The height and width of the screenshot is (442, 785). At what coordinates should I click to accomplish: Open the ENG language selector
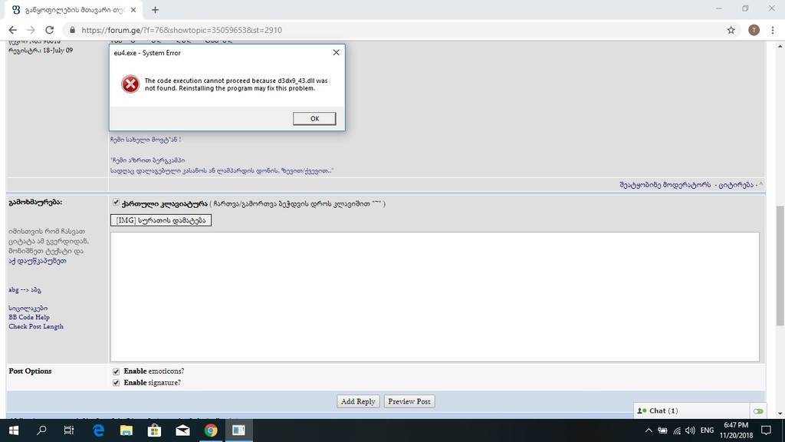(x=709, y=430)
